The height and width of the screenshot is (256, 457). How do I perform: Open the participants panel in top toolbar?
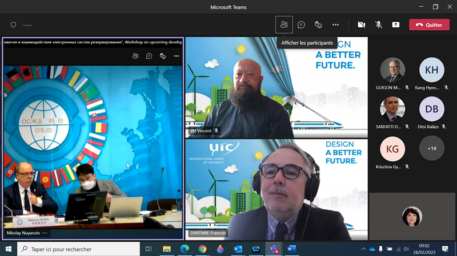283,25
